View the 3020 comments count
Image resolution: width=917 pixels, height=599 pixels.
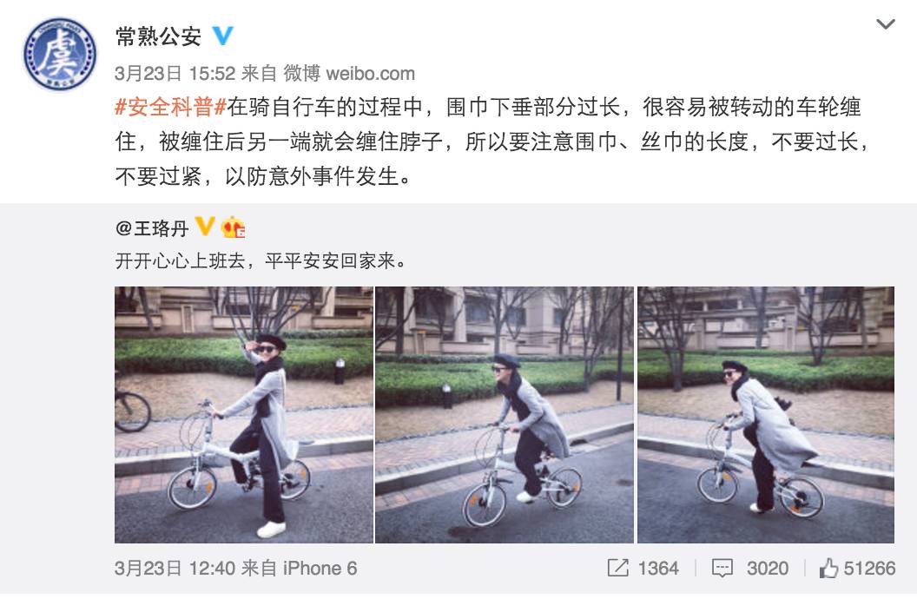[768, 568]
